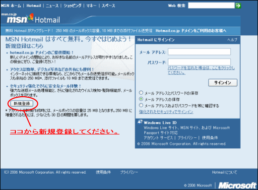Open ヘルプ link in sign-in header
The width and height of the screenshot is (258, 190).
coord(232,40)
